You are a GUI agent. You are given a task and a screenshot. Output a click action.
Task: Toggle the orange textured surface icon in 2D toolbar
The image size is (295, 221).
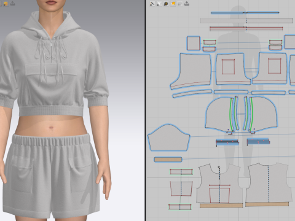pos(173,4)
